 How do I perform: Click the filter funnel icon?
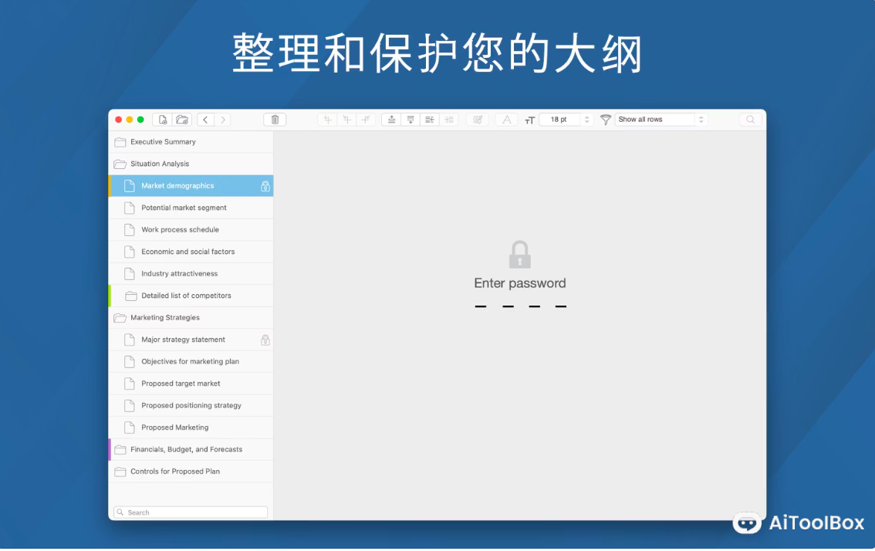tap(606, 120)
